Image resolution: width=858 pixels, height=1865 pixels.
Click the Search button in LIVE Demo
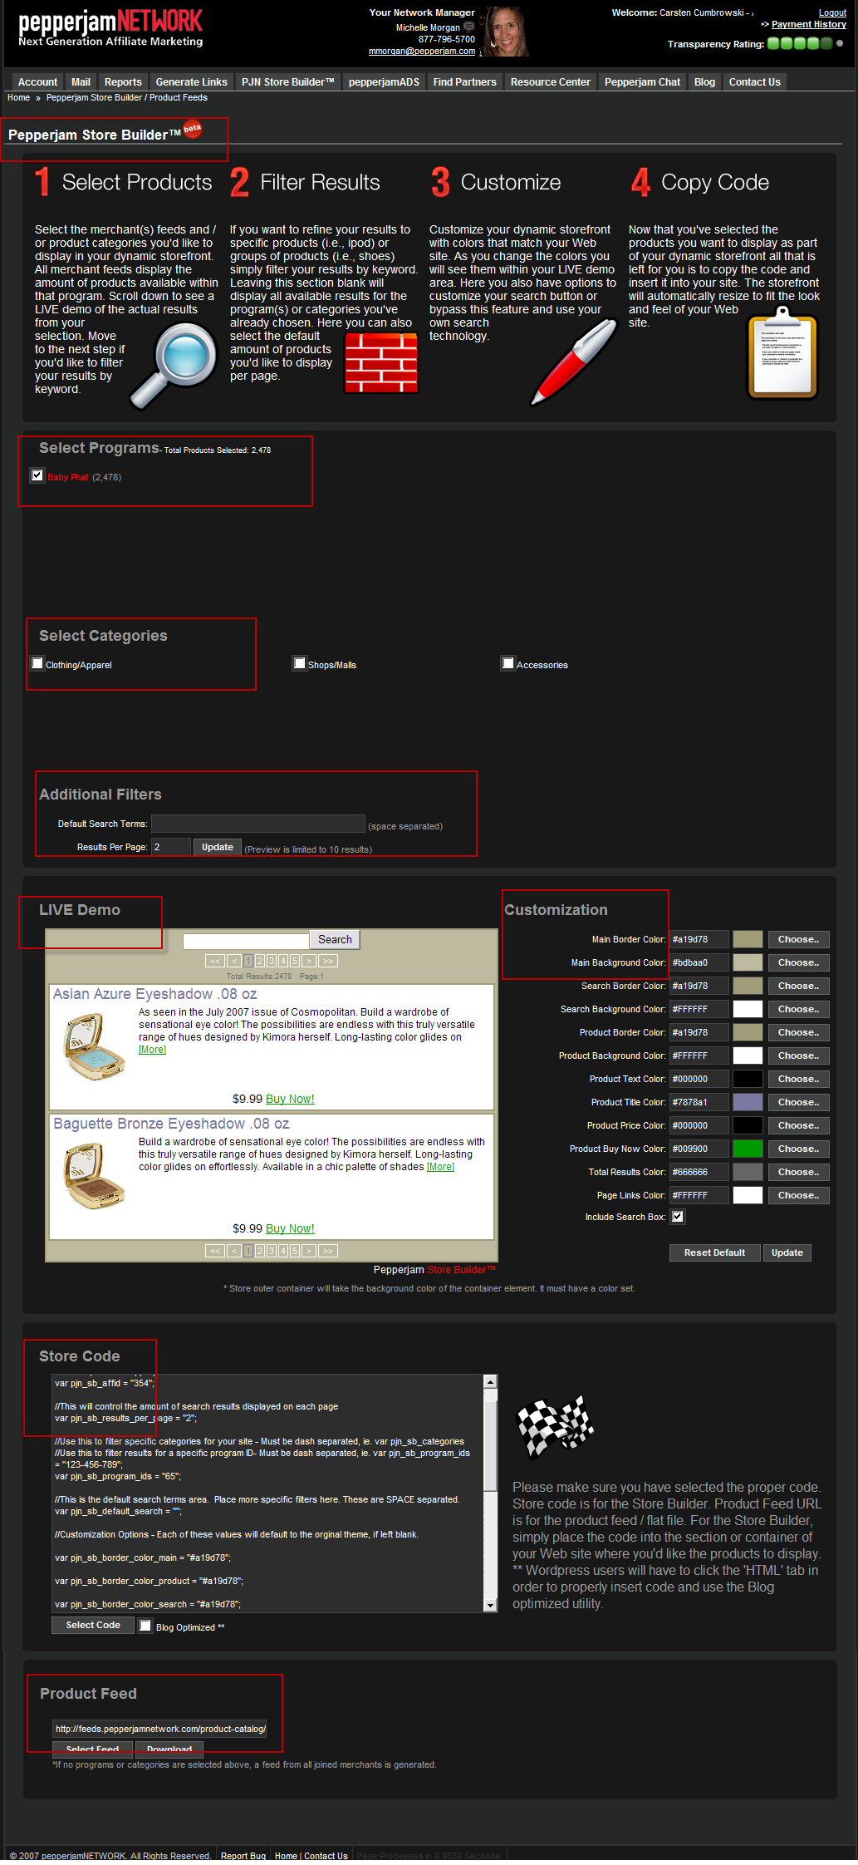click(x=335, y=939)
